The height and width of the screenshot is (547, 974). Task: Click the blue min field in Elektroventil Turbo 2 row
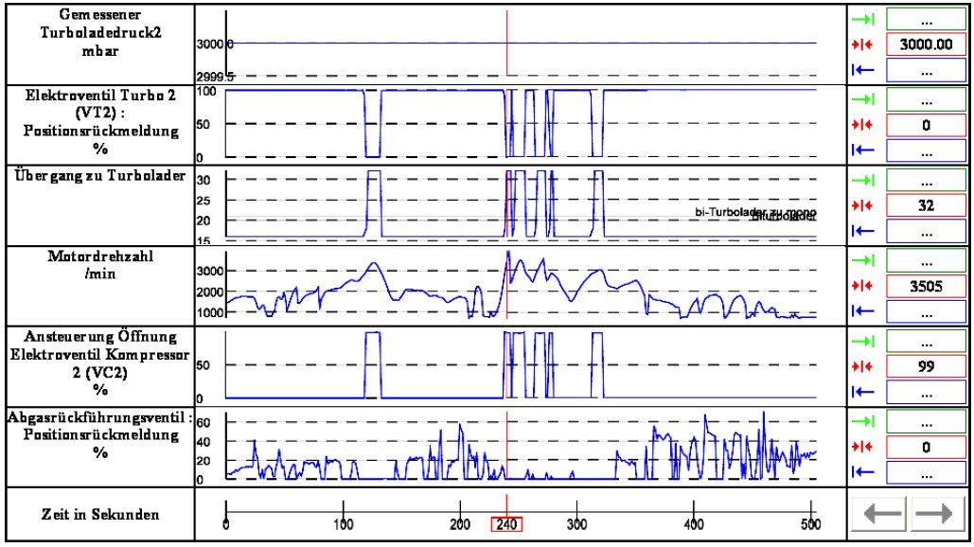click(x=926, y=150)
